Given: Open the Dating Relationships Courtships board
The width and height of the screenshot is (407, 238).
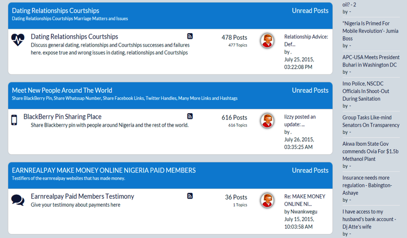Looking at the screenshot, I should pyautogui.click(x=74, y=36).
